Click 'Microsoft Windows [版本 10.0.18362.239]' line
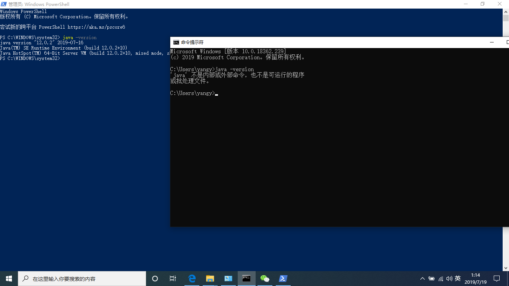 (x=228, y=51)
